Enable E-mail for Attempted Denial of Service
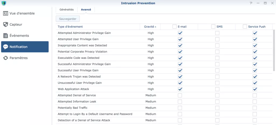Viewport: 276px width, 125px height. point(180,95)
